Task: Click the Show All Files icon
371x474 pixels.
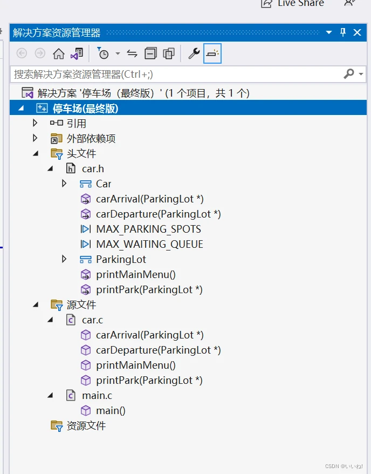Action: (x=169, y=53)
